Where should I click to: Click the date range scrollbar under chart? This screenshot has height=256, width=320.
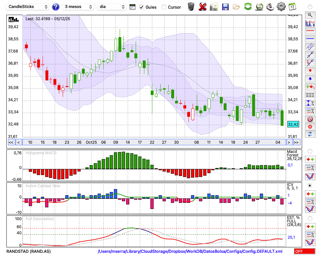click(154, 142)
